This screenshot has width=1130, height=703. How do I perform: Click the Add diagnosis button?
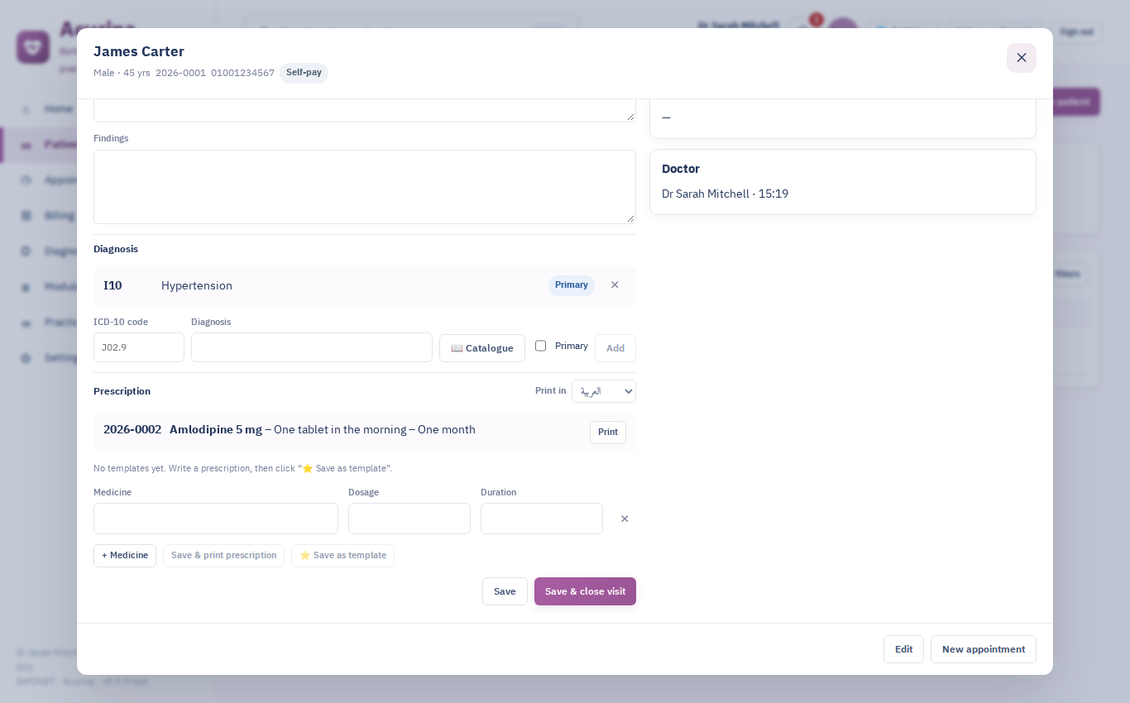coord(615,348)
